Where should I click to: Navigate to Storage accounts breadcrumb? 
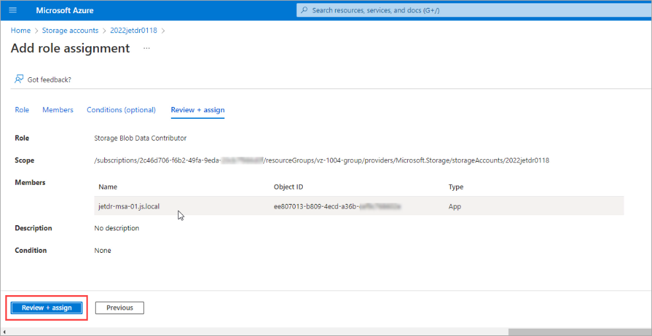(x=70, y=30)
